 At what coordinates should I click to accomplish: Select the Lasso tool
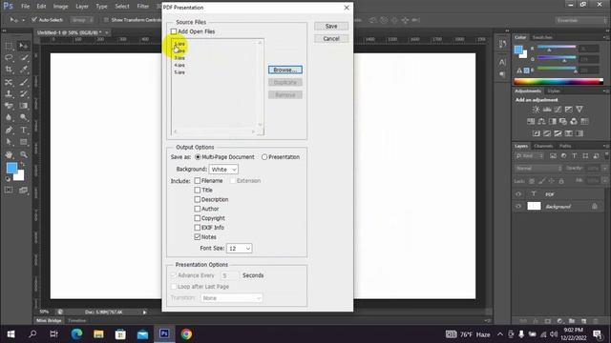click(x=9, y=58)
